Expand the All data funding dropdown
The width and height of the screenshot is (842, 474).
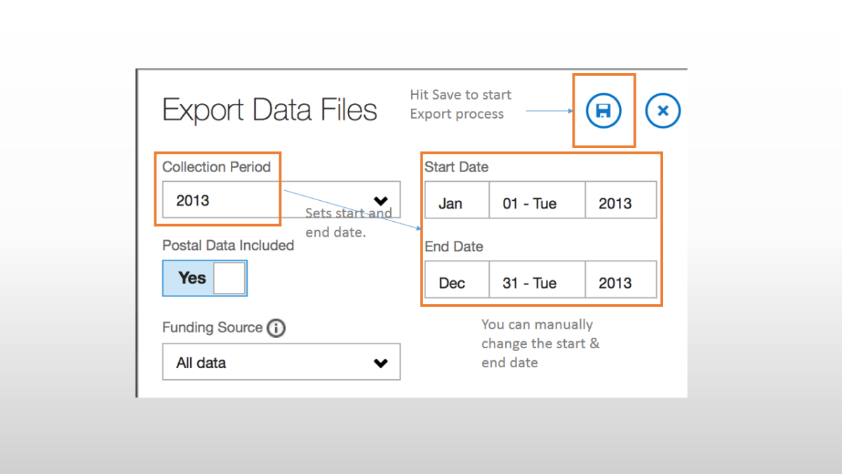281,362
